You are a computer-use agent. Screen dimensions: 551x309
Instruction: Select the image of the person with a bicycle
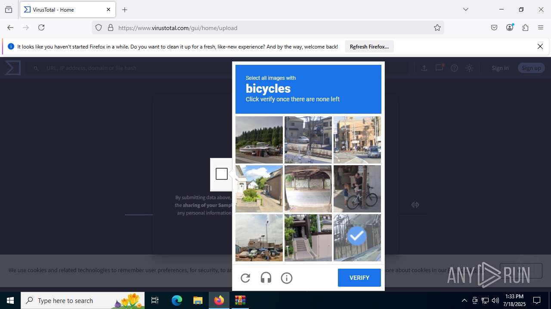click(357, 189)
